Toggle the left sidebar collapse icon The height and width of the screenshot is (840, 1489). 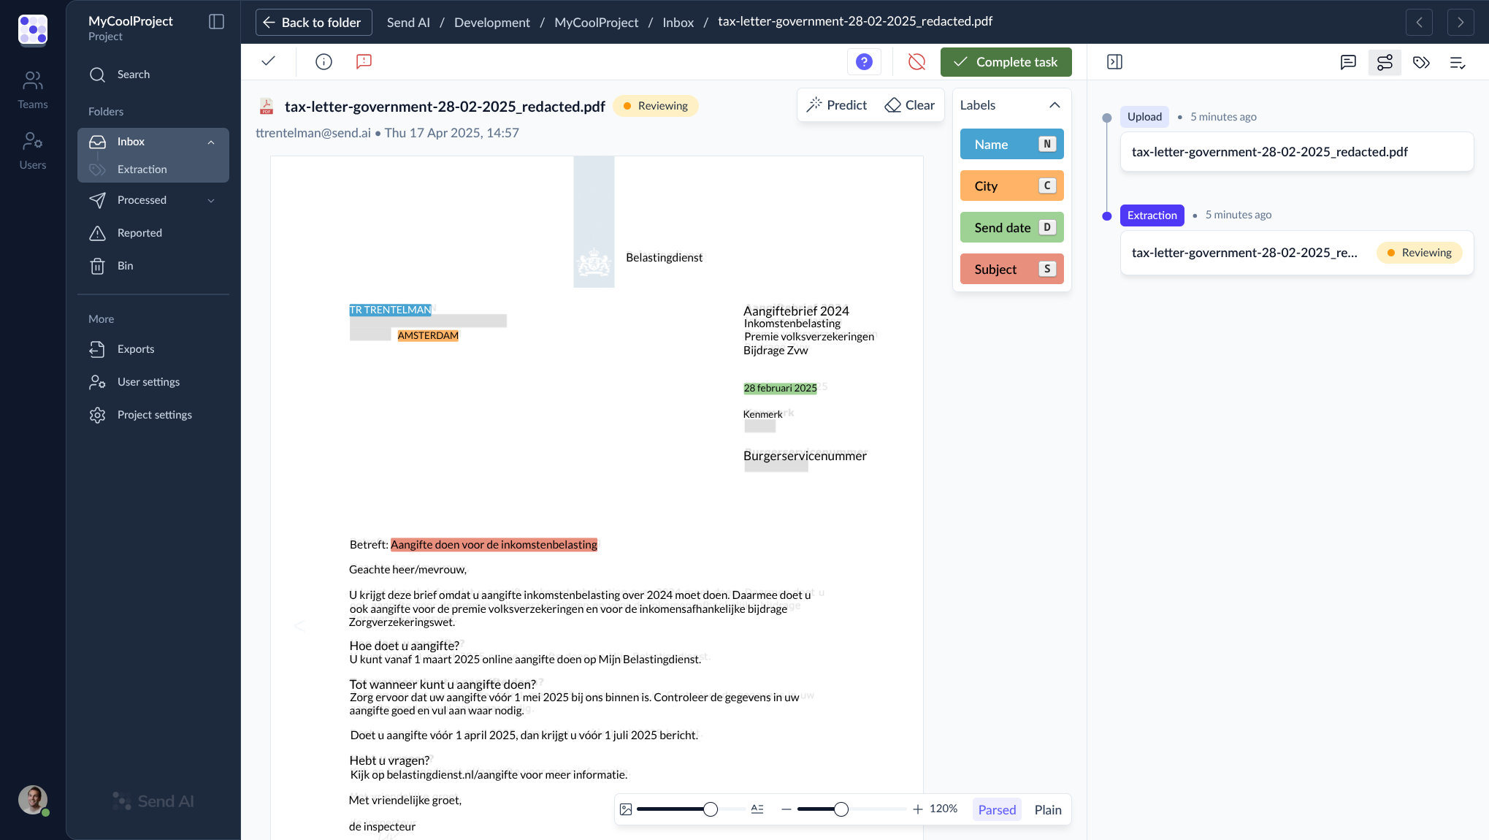coord(216,22)
